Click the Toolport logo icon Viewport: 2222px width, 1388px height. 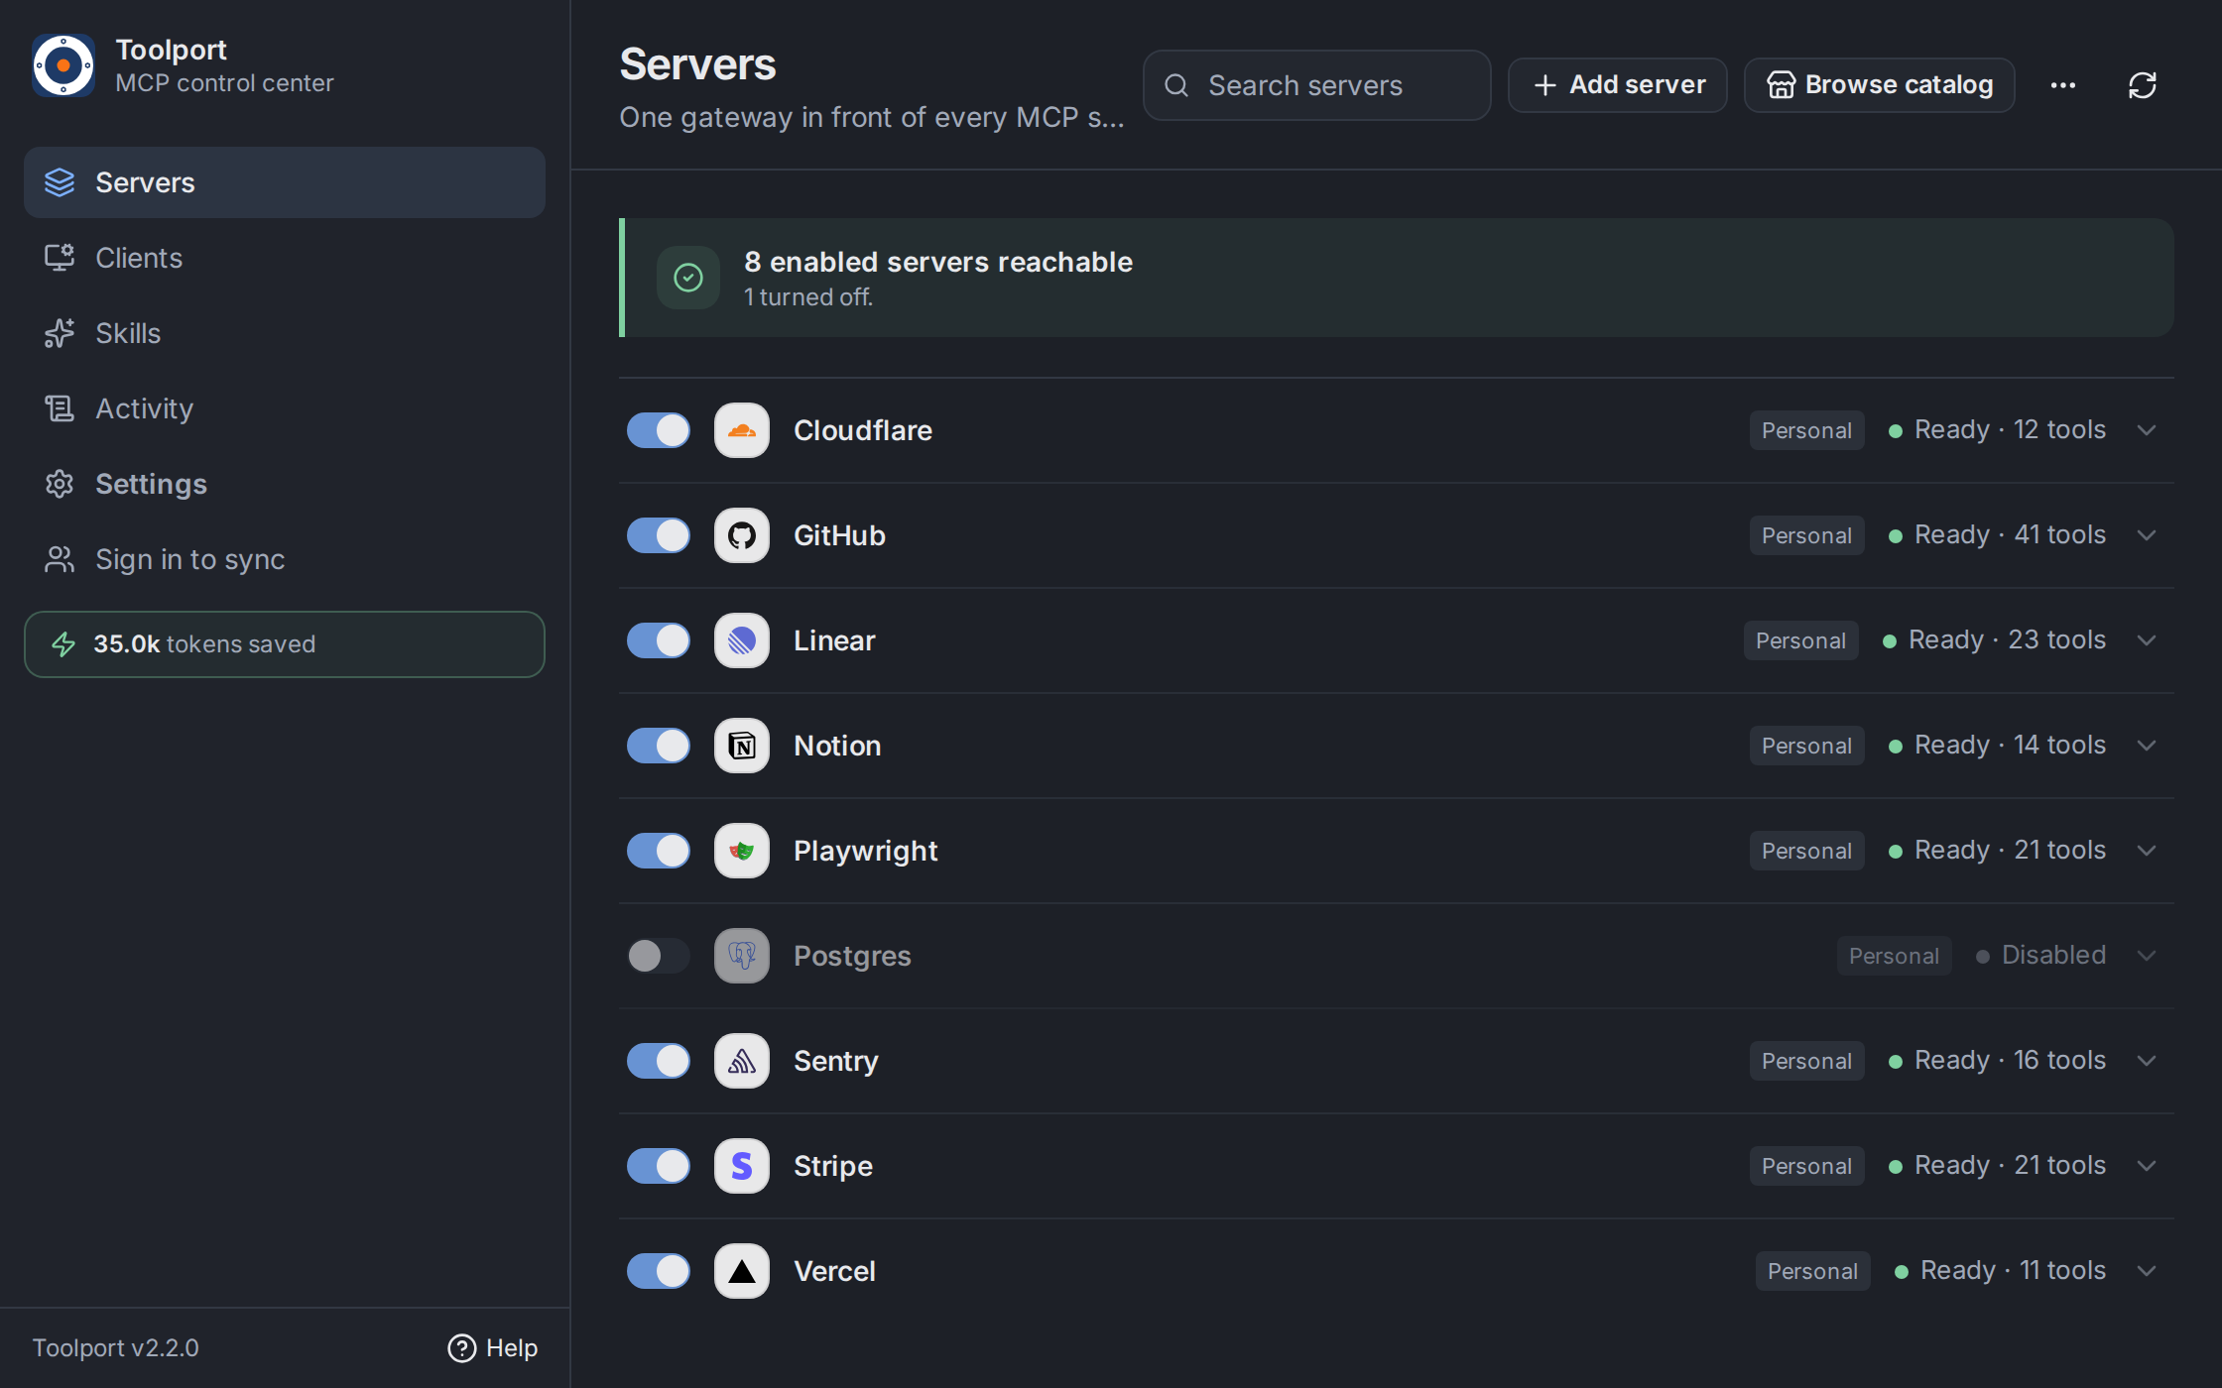click(63, 65)
